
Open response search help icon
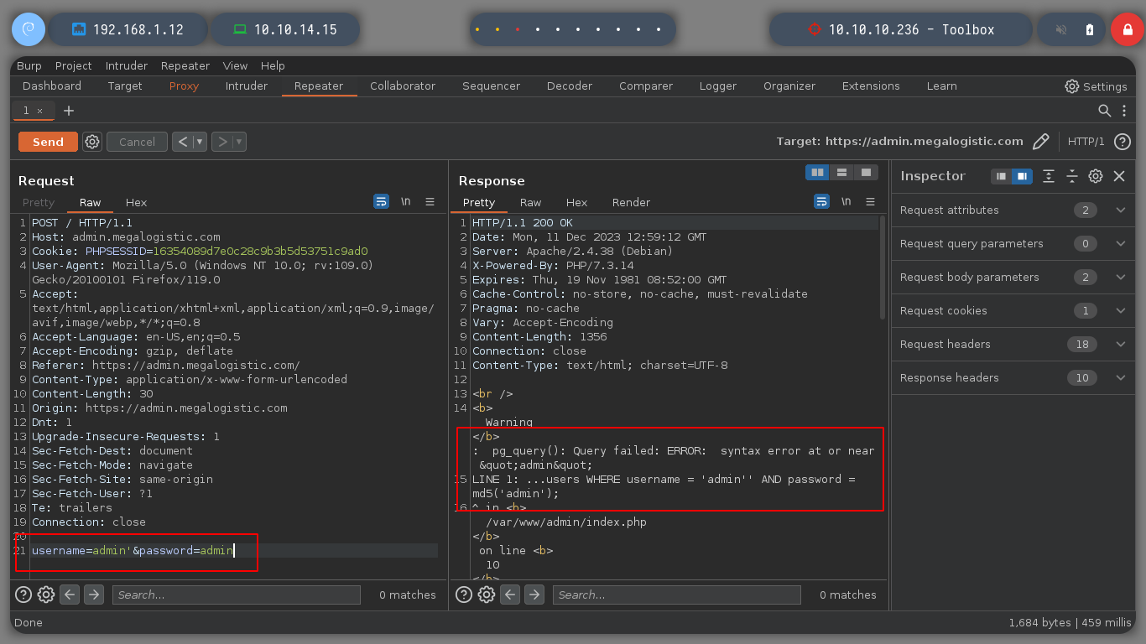click(x=464, y=595)
